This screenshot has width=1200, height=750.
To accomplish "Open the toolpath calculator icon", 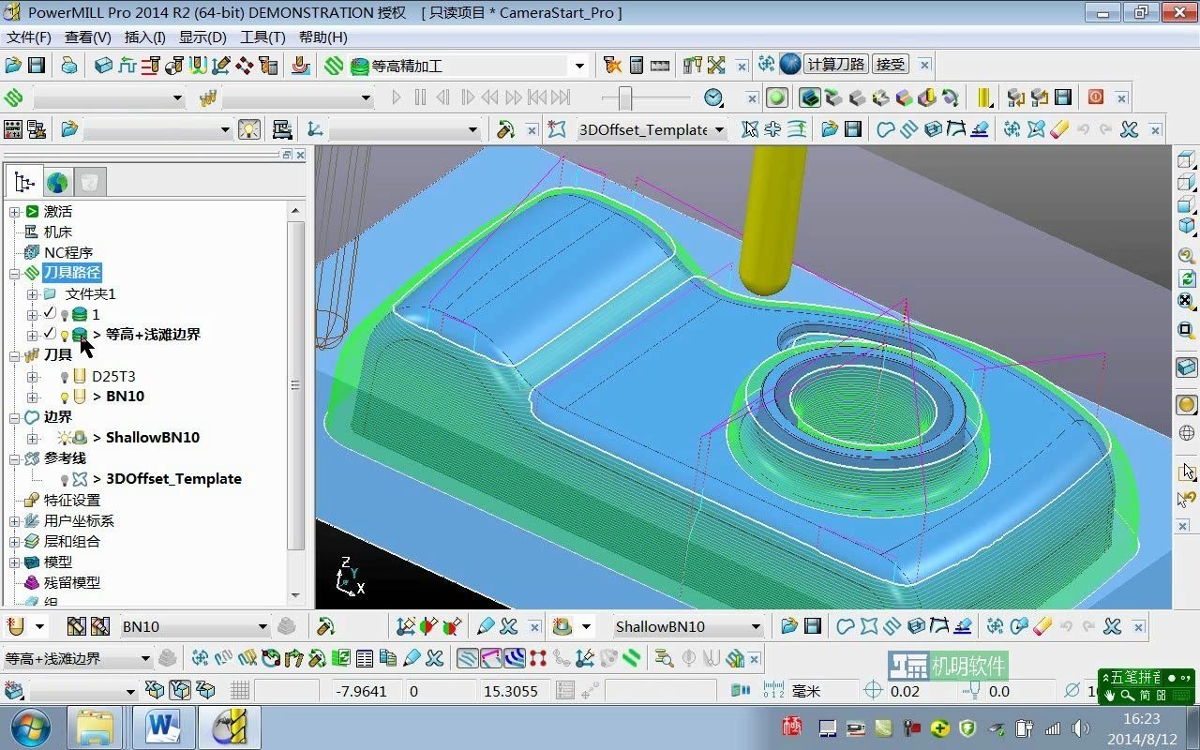I will 637,64.
